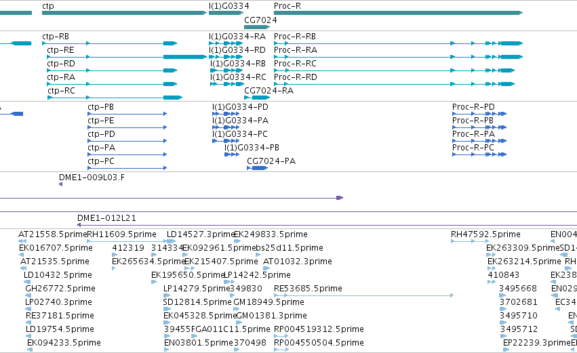Select the ctp gene bar
The width and height of the screenshot is (577, 353).
124,13
